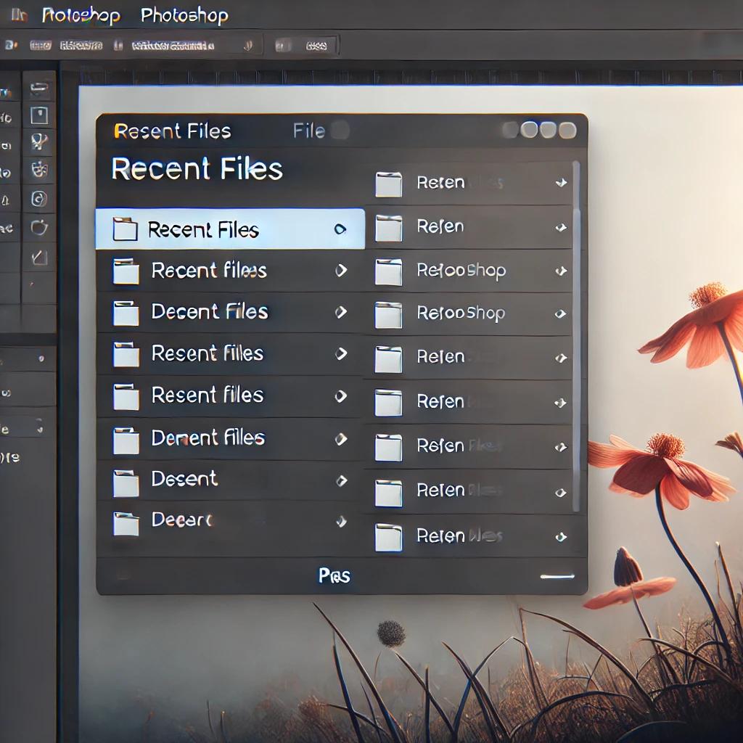Select the Dement Filles entry

point(230,439)
